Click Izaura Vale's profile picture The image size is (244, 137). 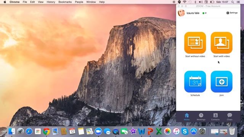coord(181,13)
